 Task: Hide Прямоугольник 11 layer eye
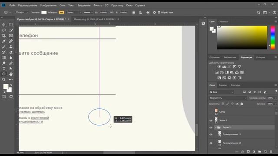click(211, 134)
